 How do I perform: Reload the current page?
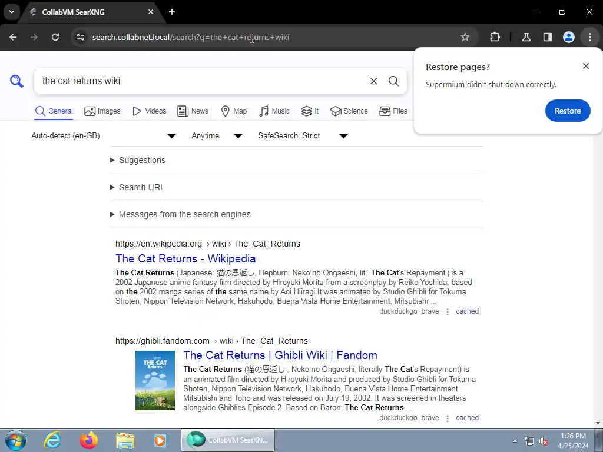(55, 37)
